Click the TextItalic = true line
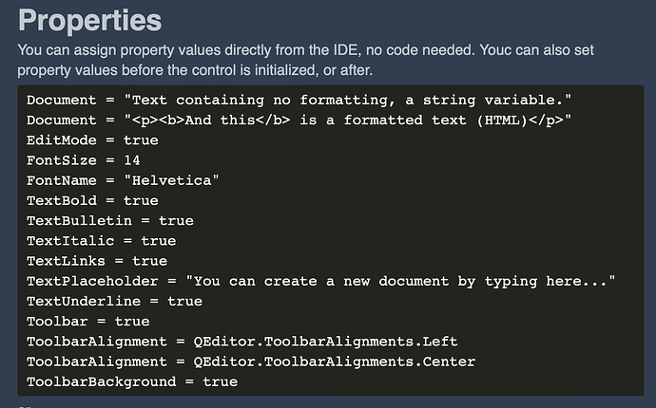The width and height of the screenshot is (656, 408). pyautogui.click(x=101, y=241)
